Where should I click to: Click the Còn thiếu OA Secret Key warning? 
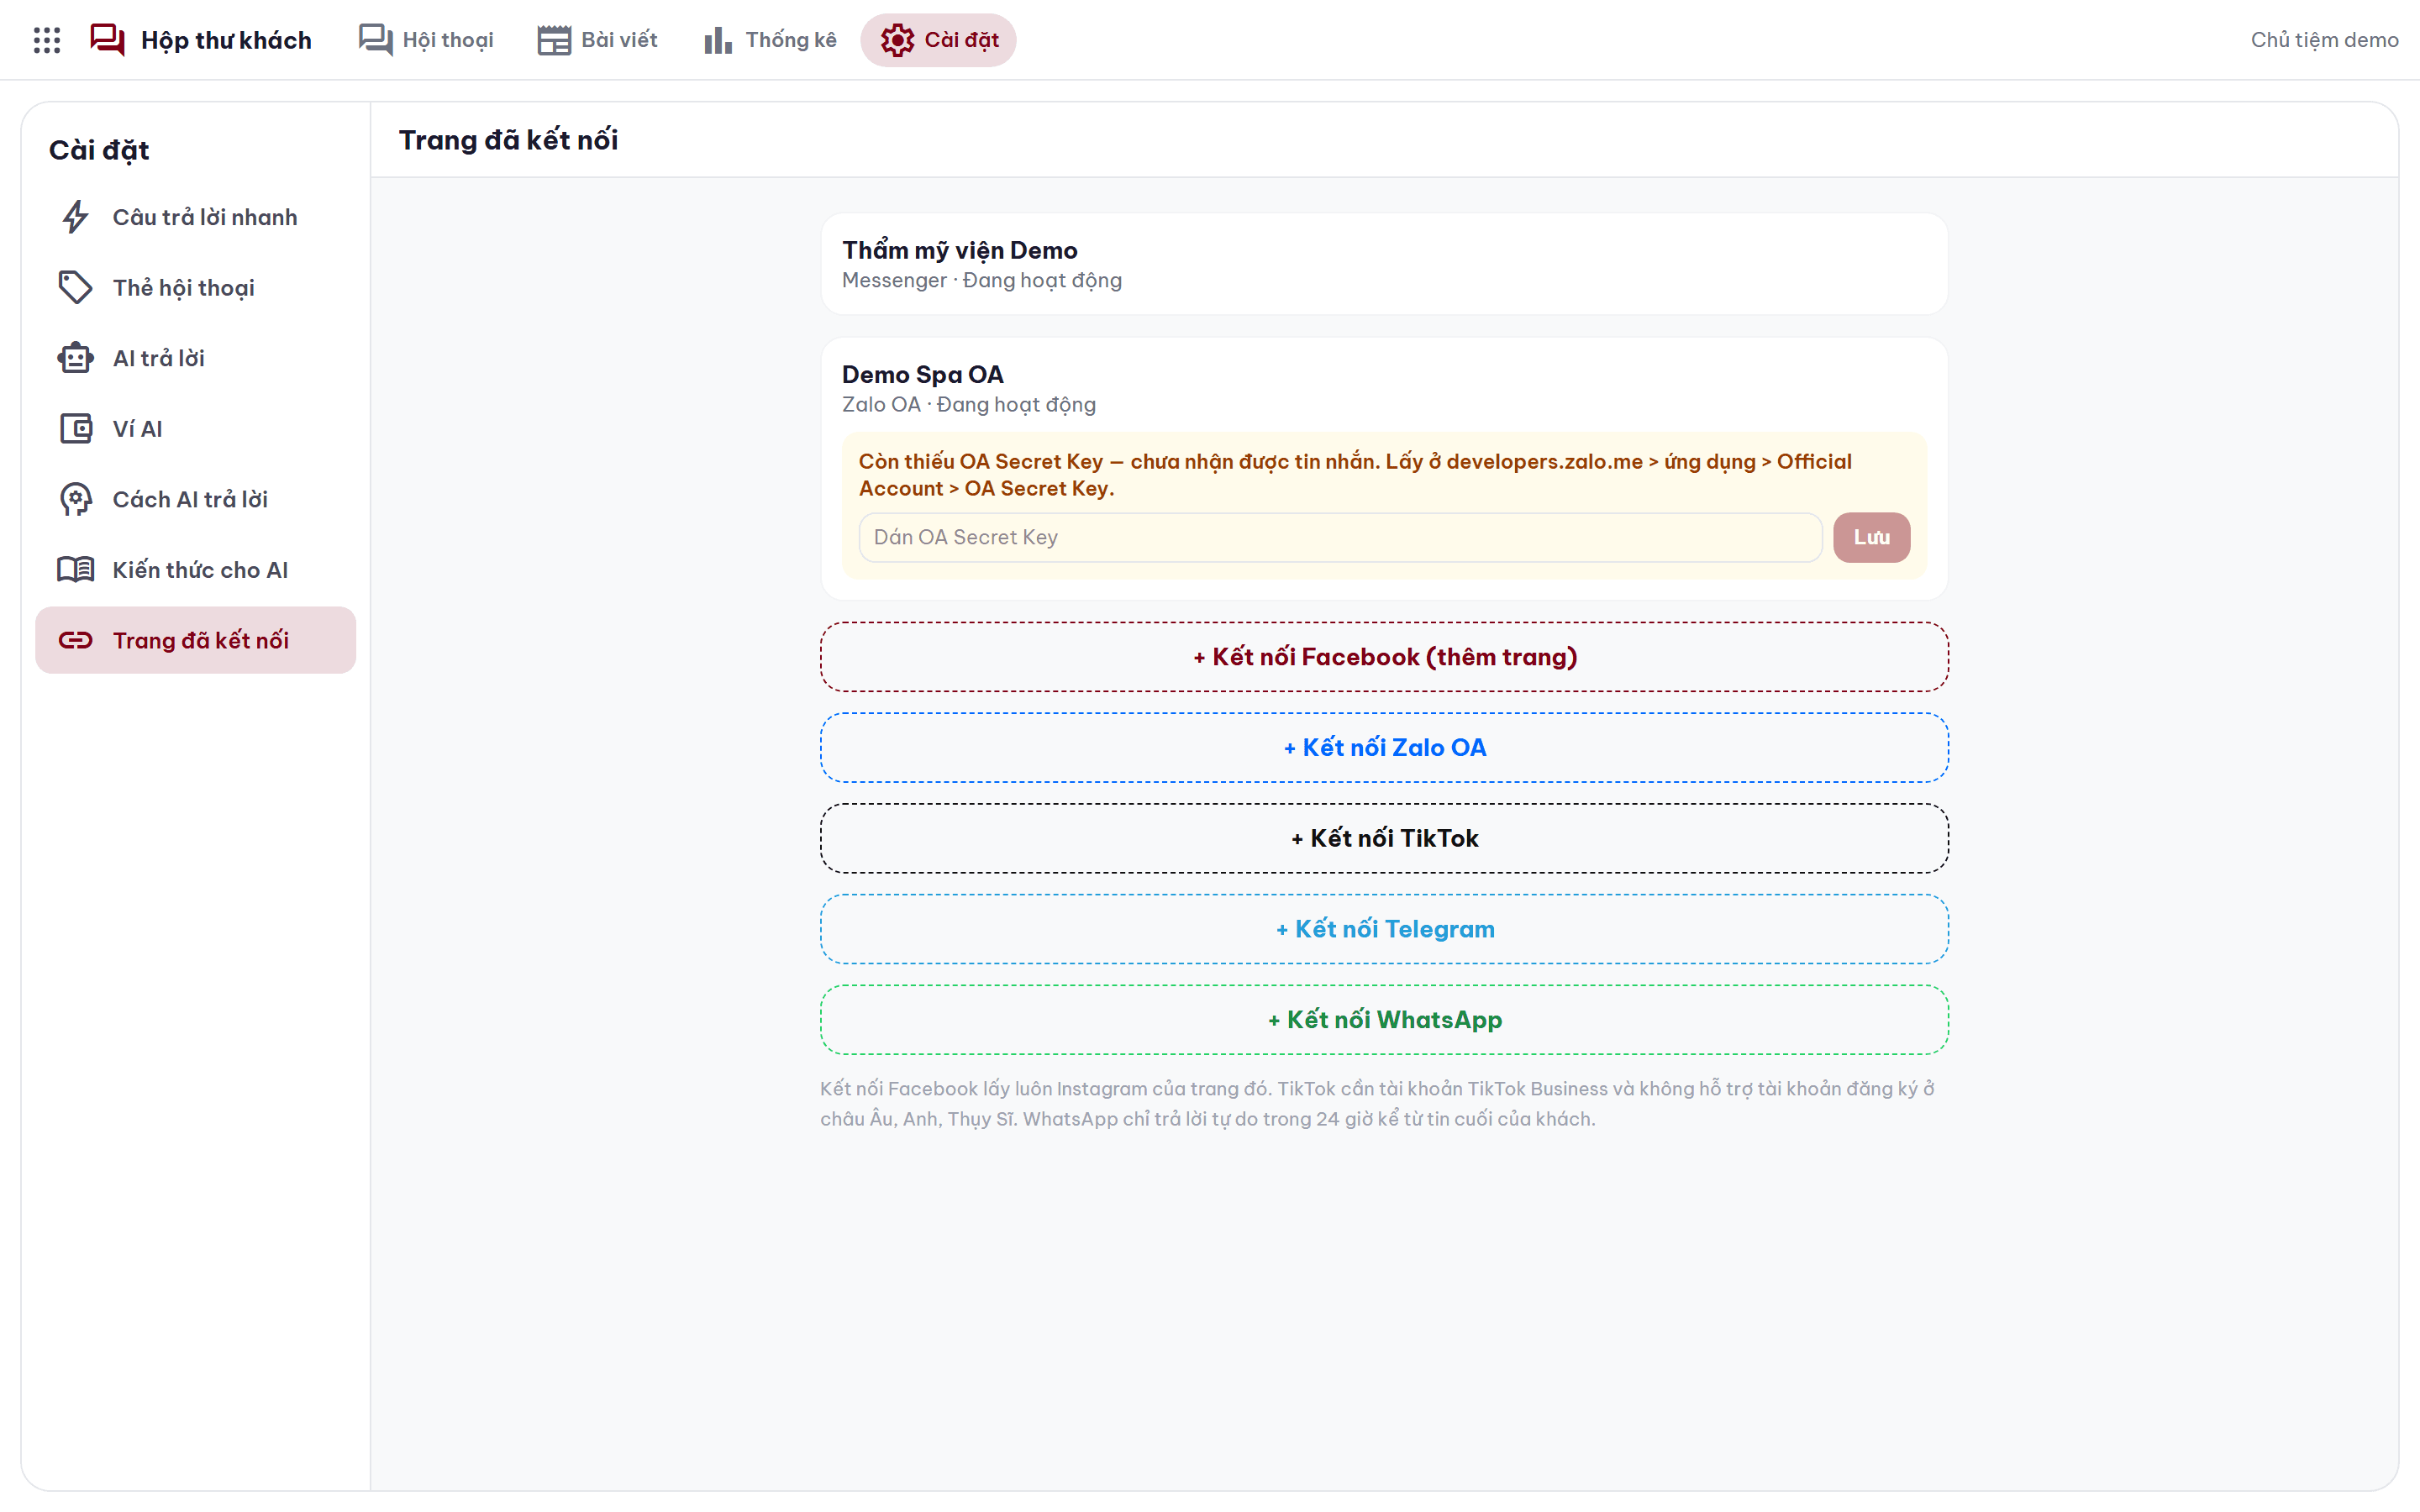point(1355,475)
